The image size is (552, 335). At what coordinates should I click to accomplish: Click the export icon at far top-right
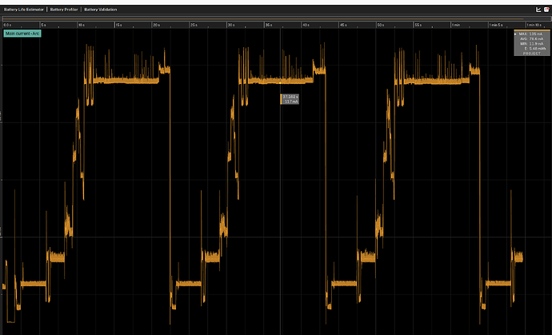click(x=546, y=10)
